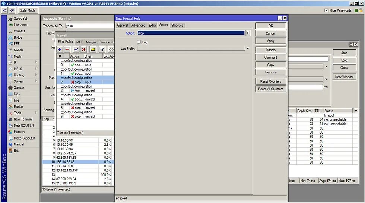Click the Switch icon in the sidebar
Image resolution: width=365 pixels, height=203 pixels.
coord(10,50)
